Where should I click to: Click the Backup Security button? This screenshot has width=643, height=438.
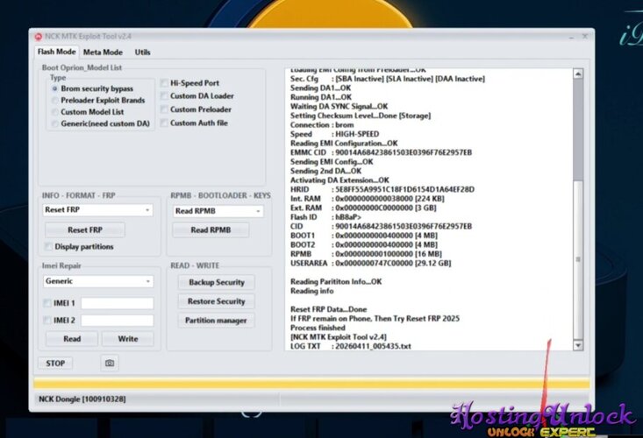click(x=216, y=282)
